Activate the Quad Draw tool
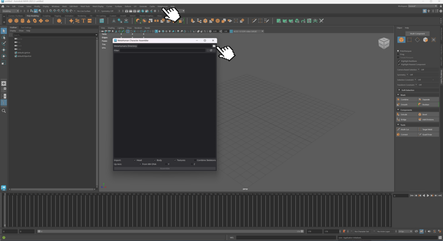This screenshot has width=443, height=241. click(x=427, y=134)
